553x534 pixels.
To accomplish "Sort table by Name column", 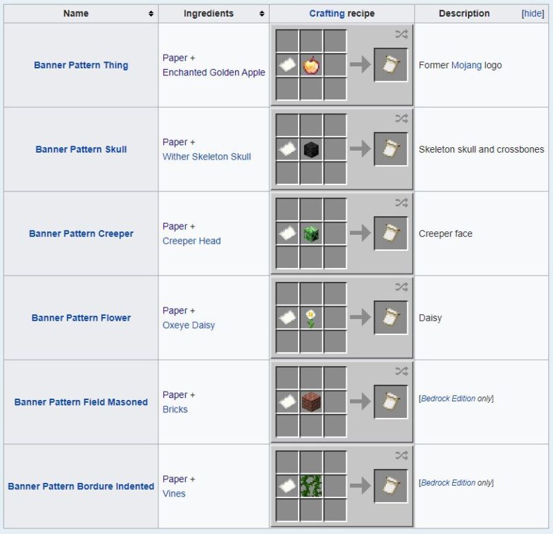I will [151, 13].
